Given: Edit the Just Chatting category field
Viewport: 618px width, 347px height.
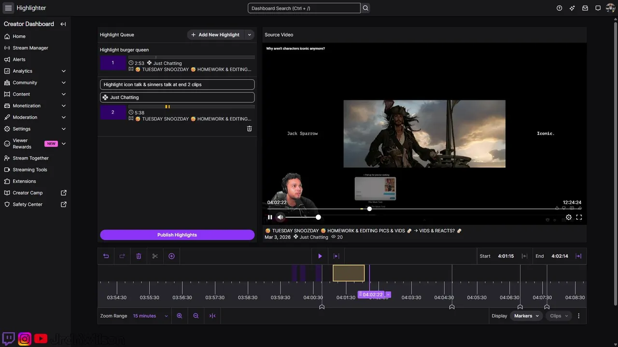Looking at the screenshot, I should [x=177, y=97].
